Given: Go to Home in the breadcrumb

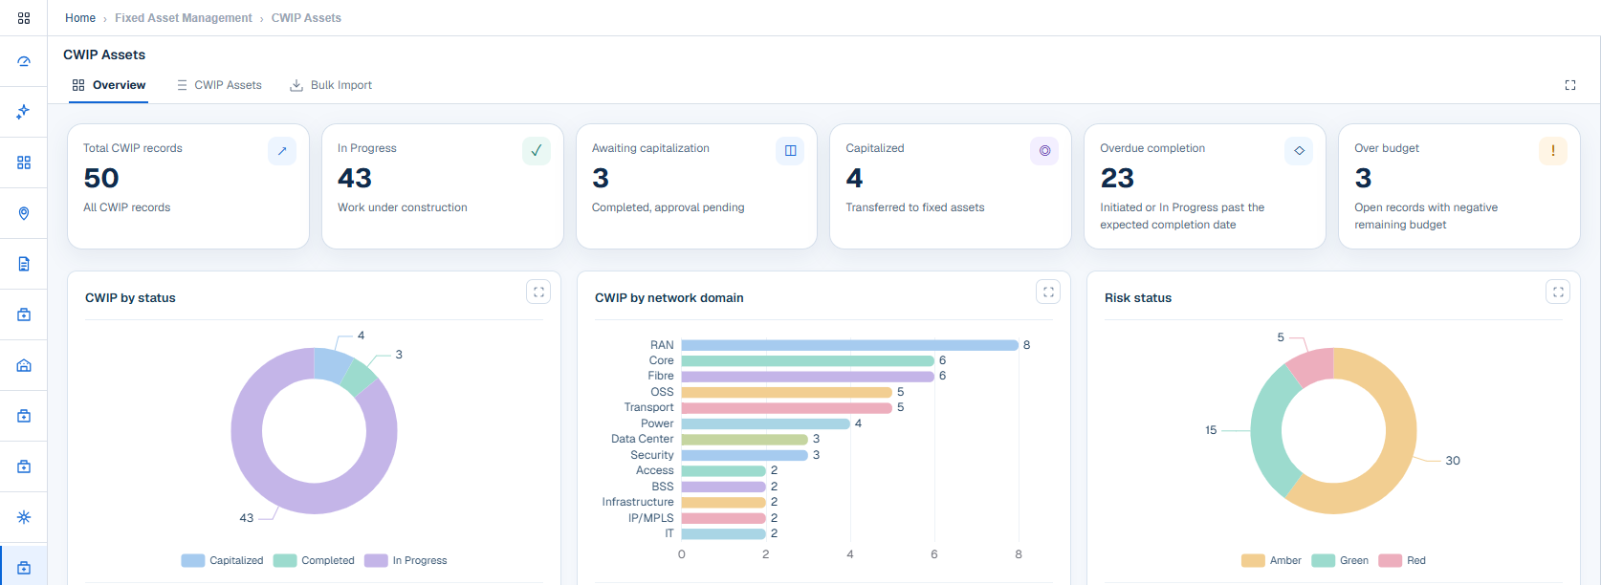Looking at the screenshot, I should pos(80,18).
